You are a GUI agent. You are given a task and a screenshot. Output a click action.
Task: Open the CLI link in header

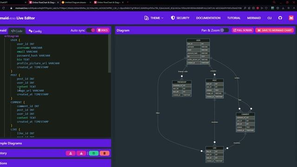269,18
